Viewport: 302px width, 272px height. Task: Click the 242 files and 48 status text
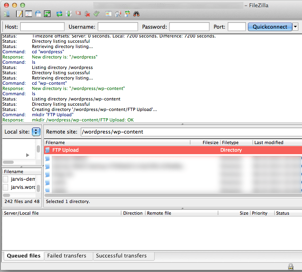click(x=22, y=201)
